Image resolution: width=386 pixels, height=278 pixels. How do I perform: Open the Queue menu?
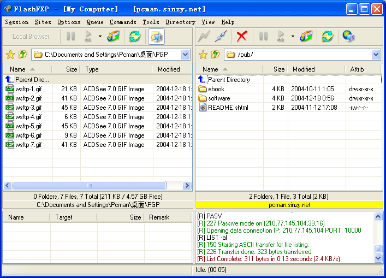(x=95, y=22)
